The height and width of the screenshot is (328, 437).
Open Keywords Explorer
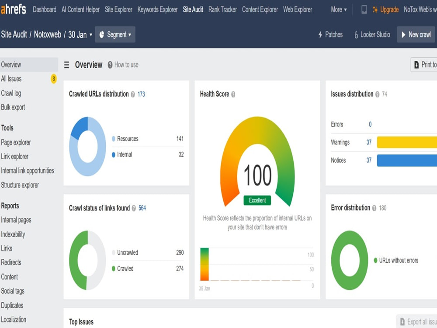click(157, 10)
